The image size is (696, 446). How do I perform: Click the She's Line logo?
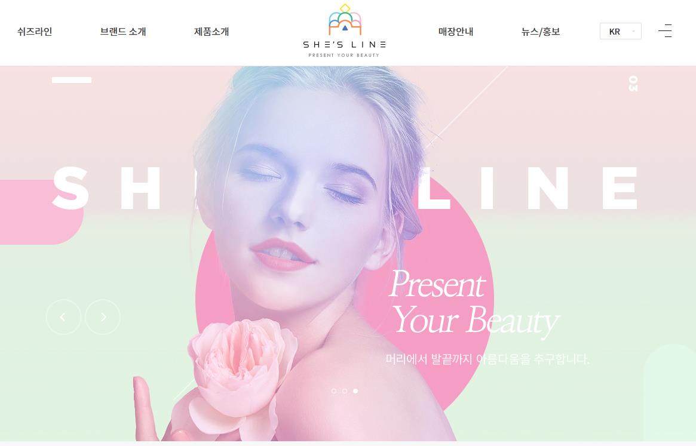(x=345, y=30)
